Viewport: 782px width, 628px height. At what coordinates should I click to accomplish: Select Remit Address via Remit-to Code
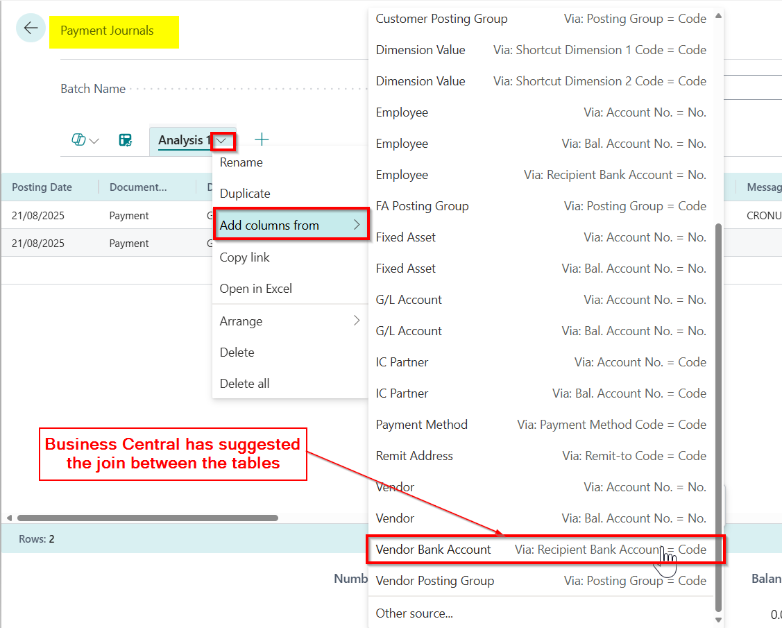541,456
